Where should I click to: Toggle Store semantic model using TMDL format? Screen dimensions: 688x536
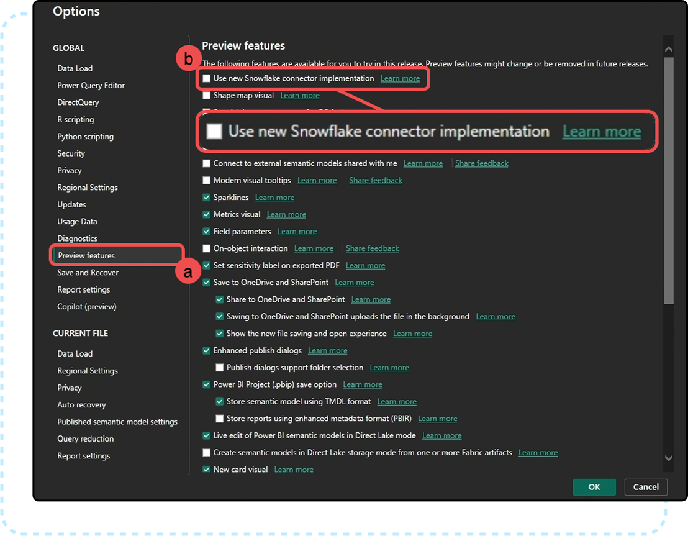(219, 402)
